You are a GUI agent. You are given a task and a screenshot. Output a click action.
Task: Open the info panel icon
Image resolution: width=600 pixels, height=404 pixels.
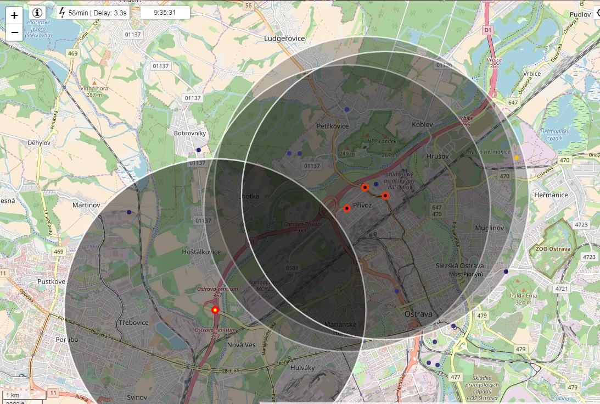click(x=37, y=13)
